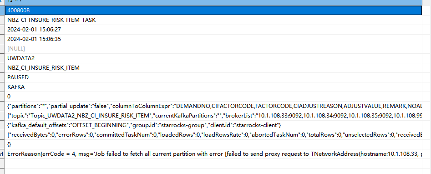Click the NBZ_CI_INSURE_RISK_ITEM table name cell

tap(213, 68)
